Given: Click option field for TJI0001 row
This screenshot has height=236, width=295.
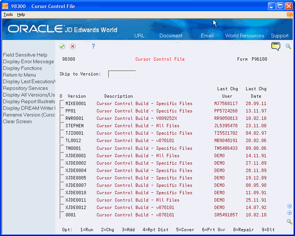Looking at the screenshot, I should pos(62,133).
